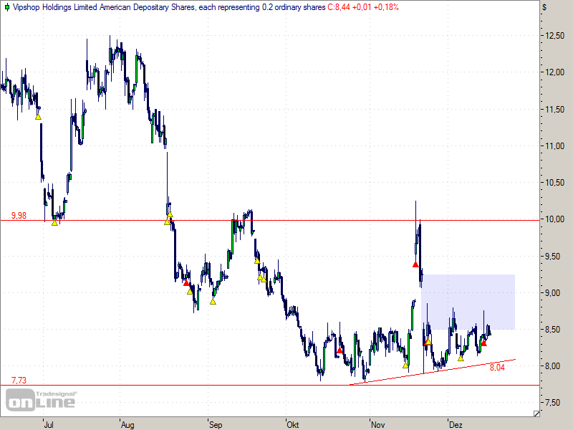The image size is (573, 430).
Task: Select the red triangle marker in late August
Action: [x=186, y=283]
